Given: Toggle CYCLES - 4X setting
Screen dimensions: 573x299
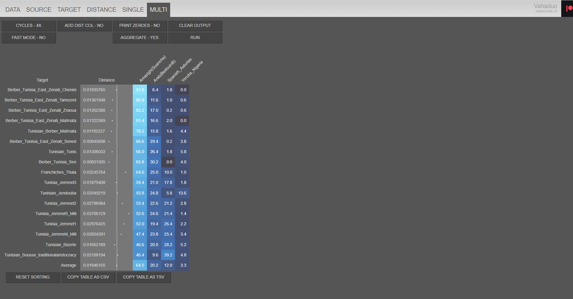Looking at the screenshot, I should 29,25.
